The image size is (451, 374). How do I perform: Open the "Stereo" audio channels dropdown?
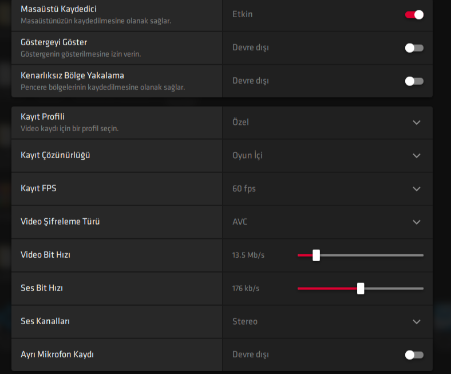point(245,321)
